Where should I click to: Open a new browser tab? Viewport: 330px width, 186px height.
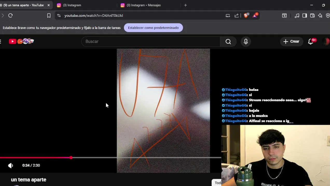tap(185, 5)
